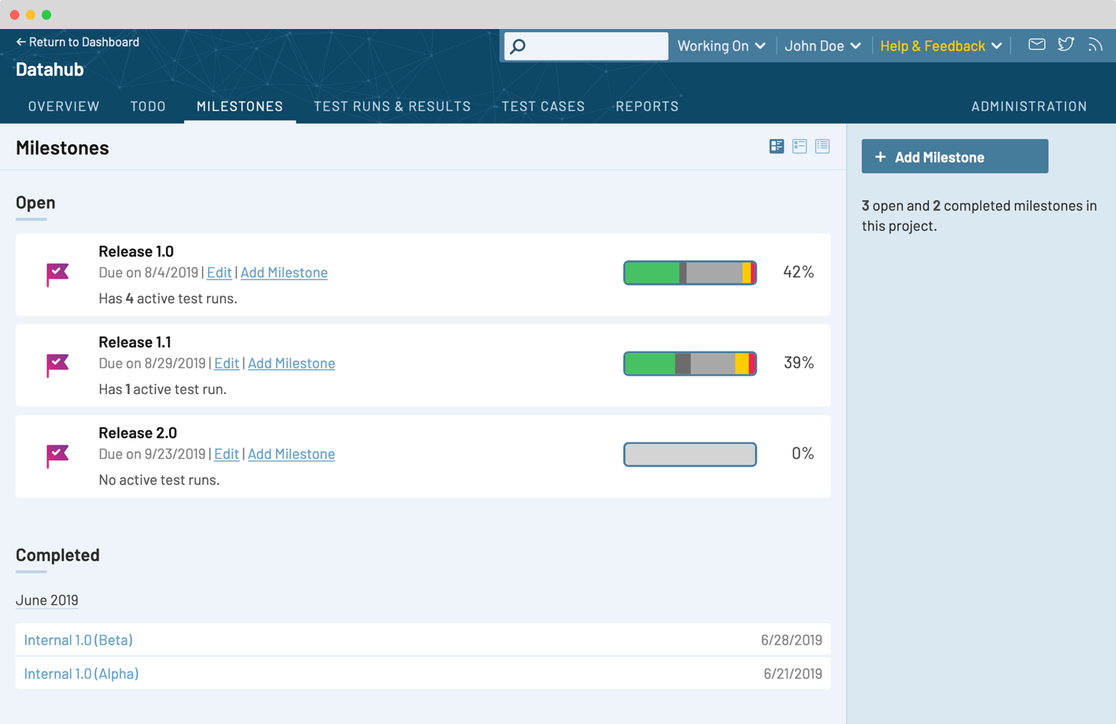Open the Administration section
Screen dimensions: 1116x724
coord(1029,106)
